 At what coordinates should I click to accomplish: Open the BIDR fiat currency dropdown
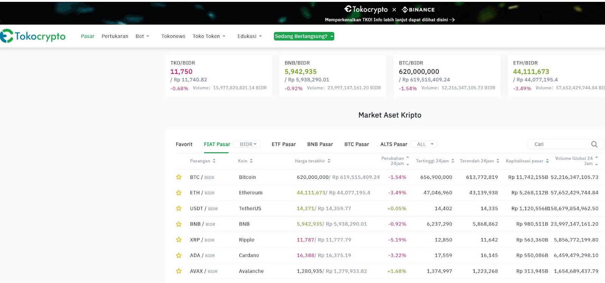tap(248, 144)
